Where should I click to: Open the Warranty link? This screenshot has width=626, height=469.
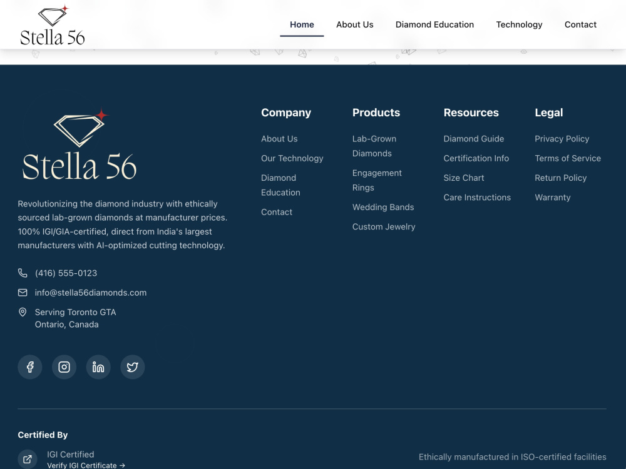tap(553, 198)
